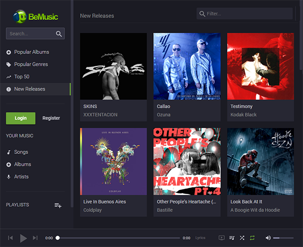Open the SKINS album cover

coord(113,66)
